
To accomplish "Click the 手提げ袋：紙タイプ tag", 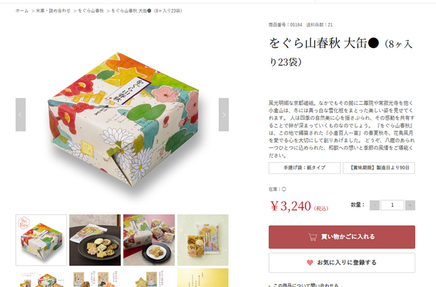I will [x=305, y=168].
